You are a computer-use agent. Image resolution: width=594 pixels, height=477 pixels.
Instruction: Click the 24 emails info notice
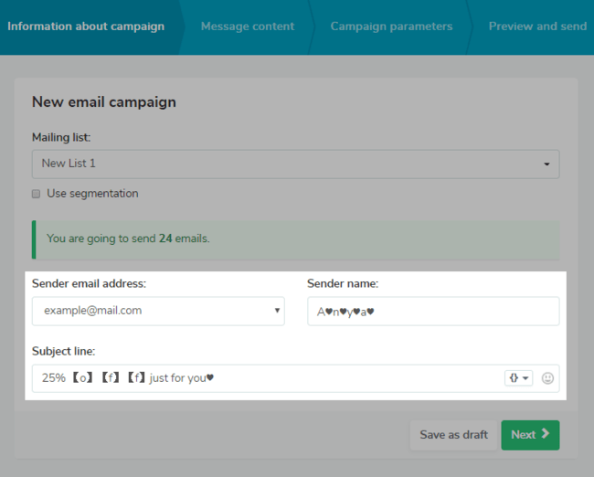click(128, 238)
